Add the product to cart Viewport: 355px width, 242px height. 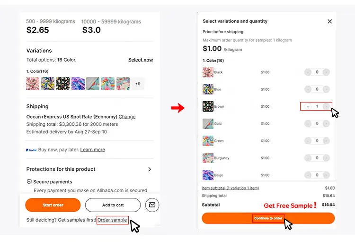[113, 205]
